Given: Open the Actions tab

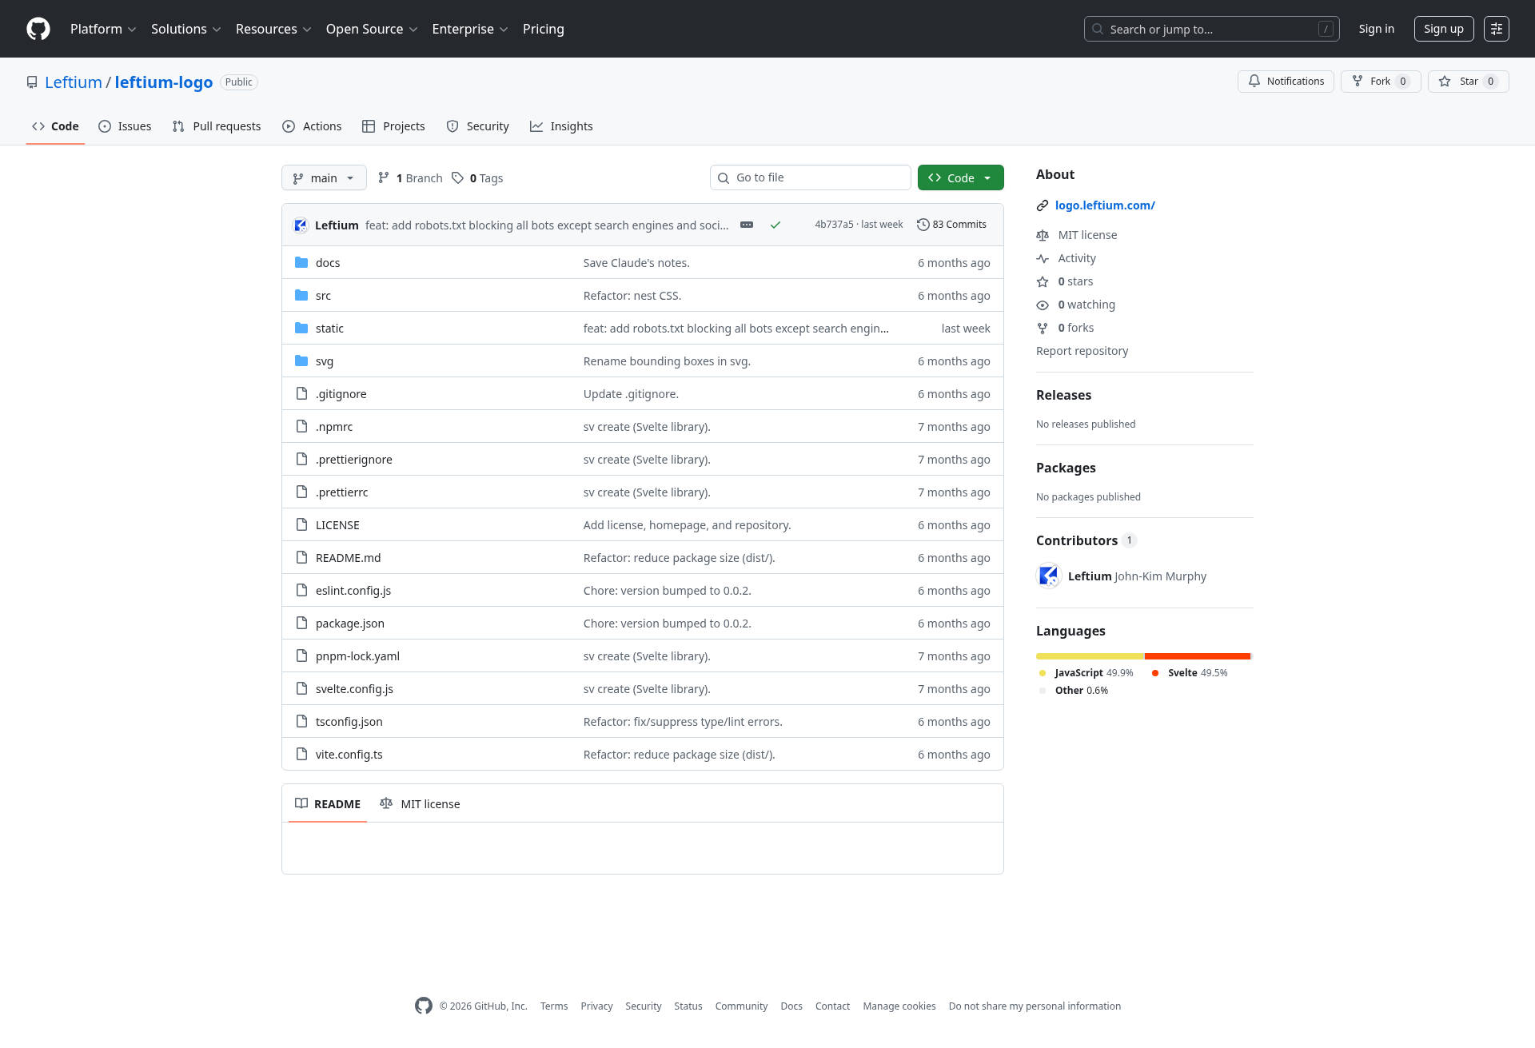Looking at the screenshot, I should coord(312,126).
